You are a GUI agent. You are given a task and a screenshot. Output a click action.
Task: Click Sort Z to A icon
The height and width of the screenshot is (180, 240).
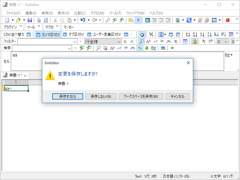click(x=195, y=34)
